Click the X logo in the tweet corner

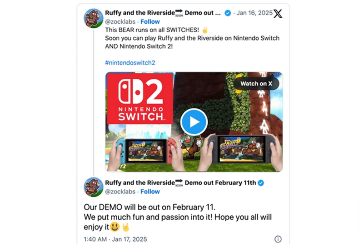click(278, 13)
